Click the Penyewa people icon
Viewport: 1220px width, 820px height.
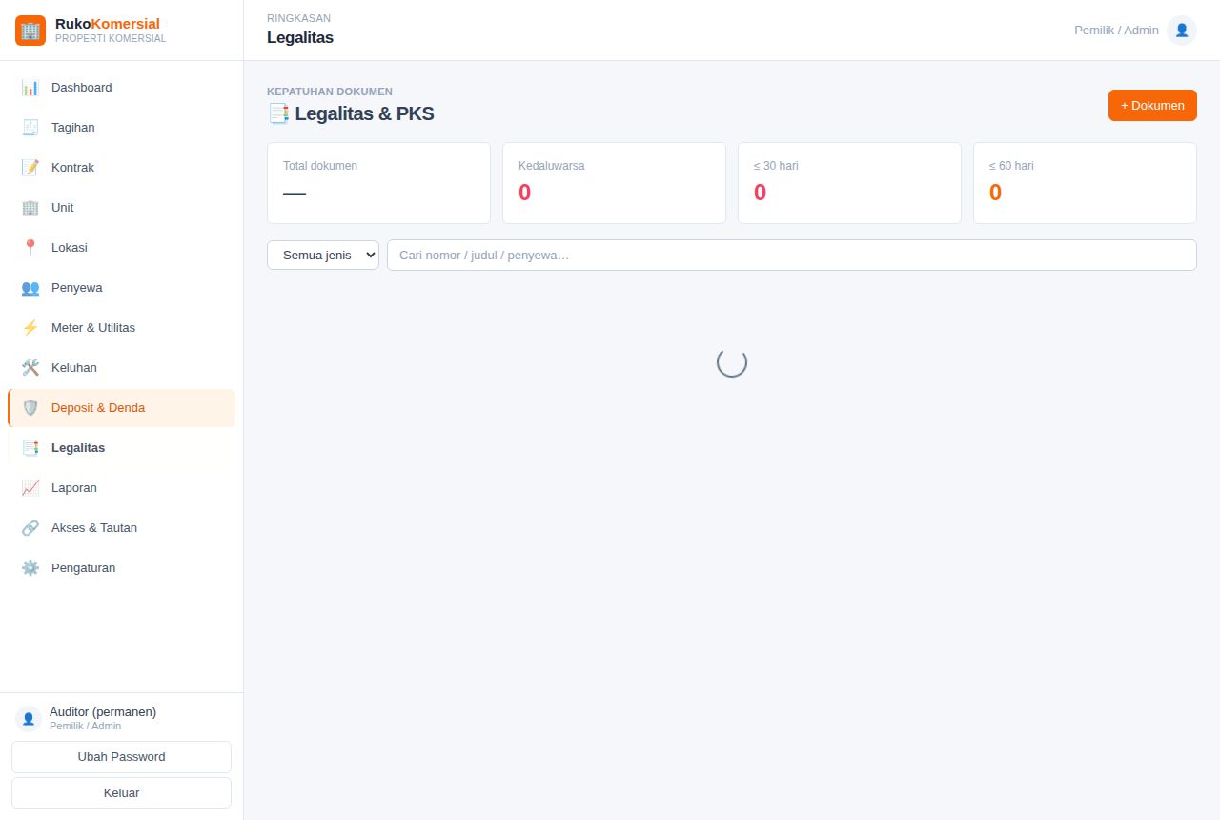tap(30, 288)
